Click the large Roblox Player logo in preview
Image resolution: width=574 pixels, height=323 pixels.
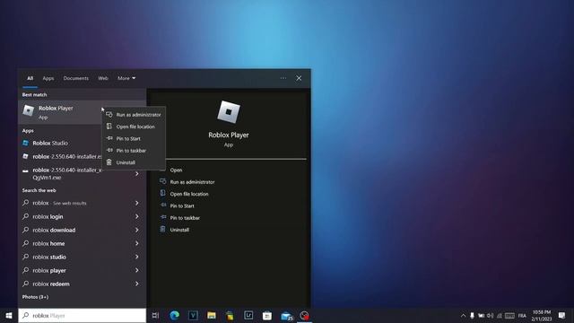[229, 111]
